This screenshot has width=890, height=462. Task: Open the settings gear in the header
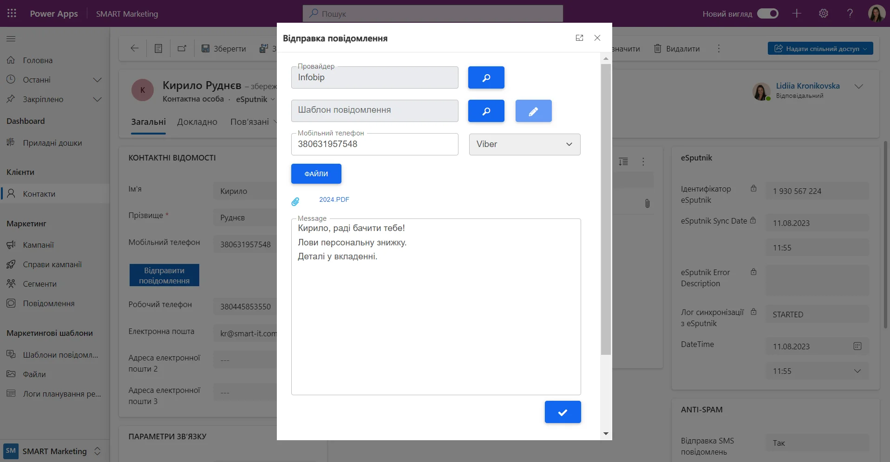coord(824,13)
